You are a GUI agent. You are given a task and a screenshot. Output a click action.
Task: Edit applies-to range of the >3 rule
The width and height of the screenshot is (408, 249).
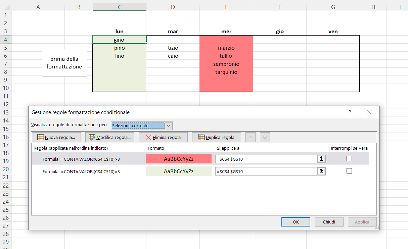tap(266, 159)
